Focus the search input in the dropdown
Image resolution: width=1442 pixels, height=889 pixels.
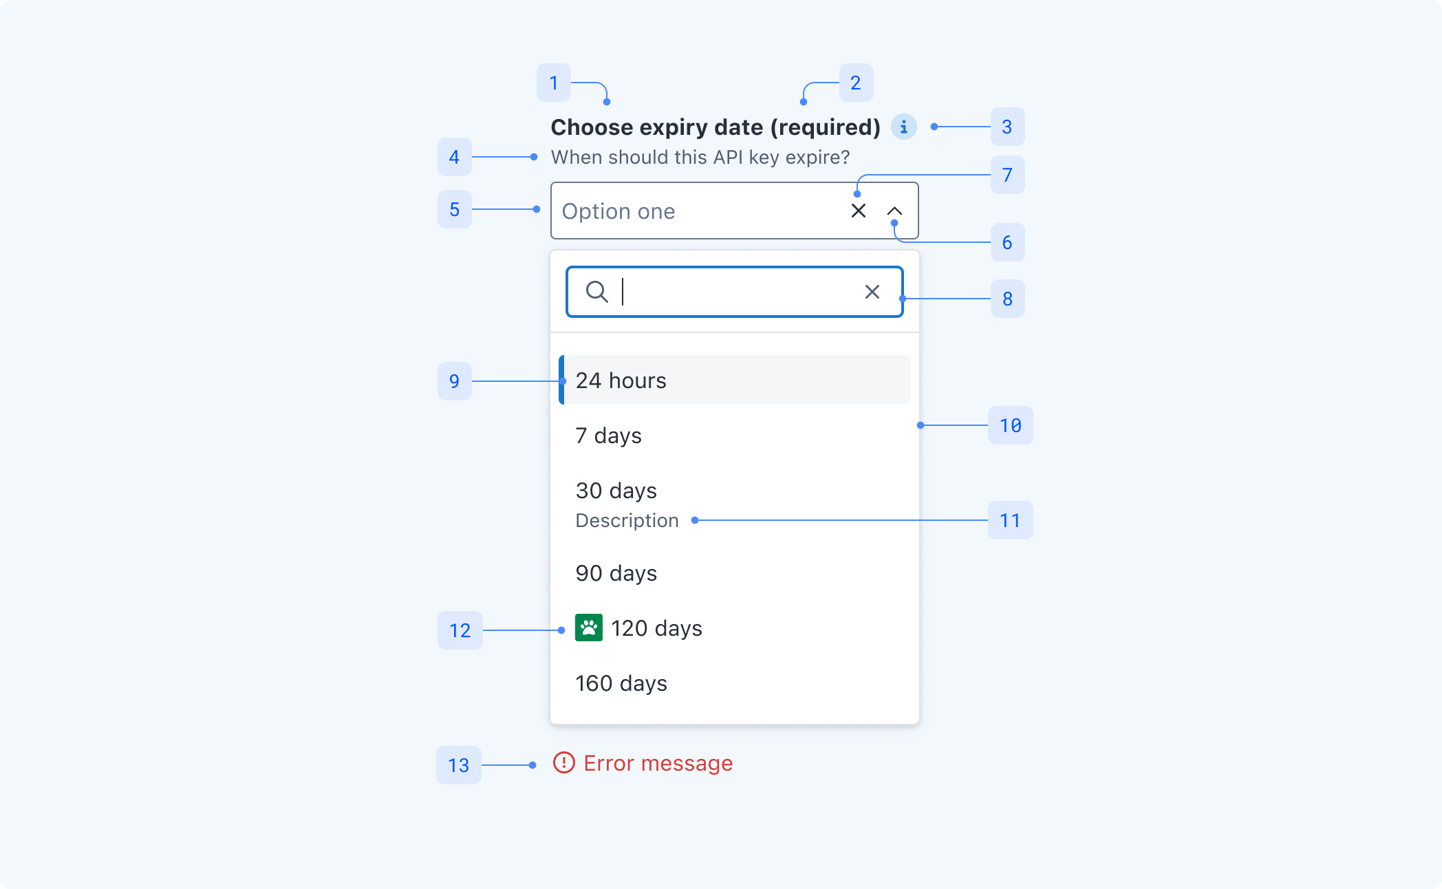[736, 292]
